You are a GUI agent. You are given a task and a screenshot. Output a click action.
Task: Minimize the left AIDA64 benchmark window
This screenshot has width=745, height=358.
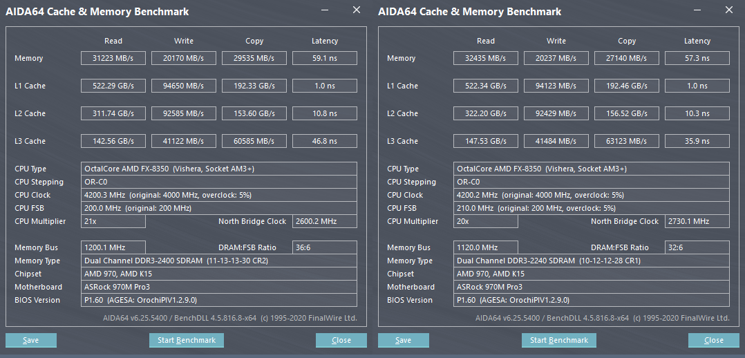(x=326, y=11)
